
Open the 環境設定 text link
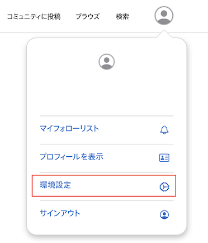55,185
